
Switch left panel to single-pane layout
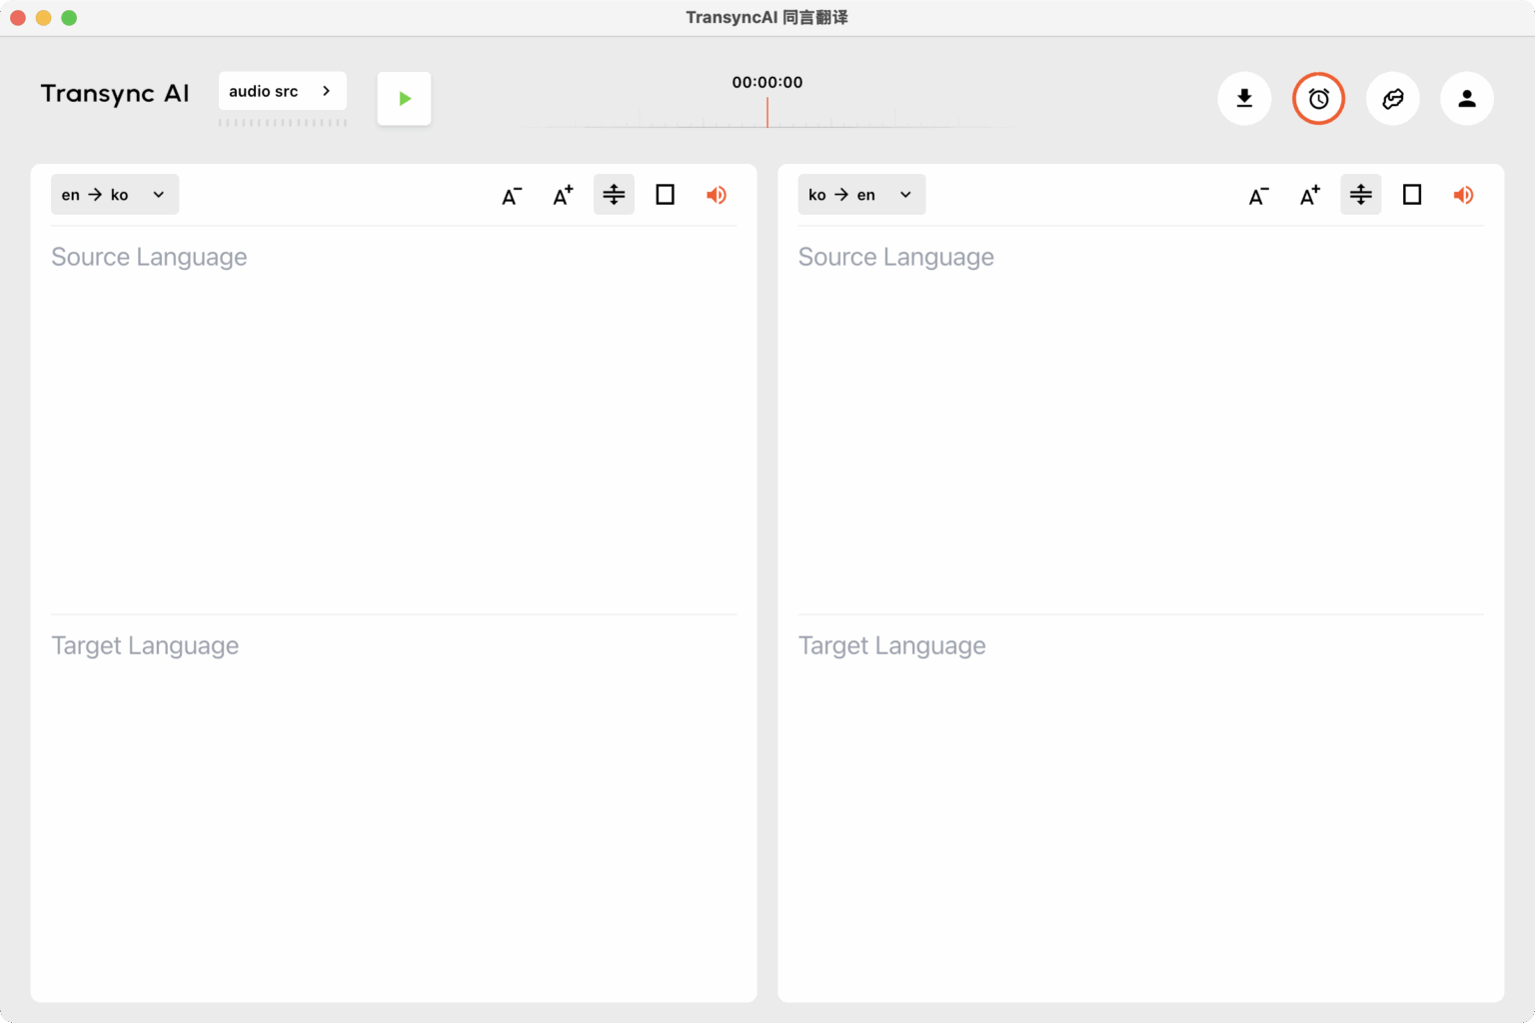click(x=665, y=195)
